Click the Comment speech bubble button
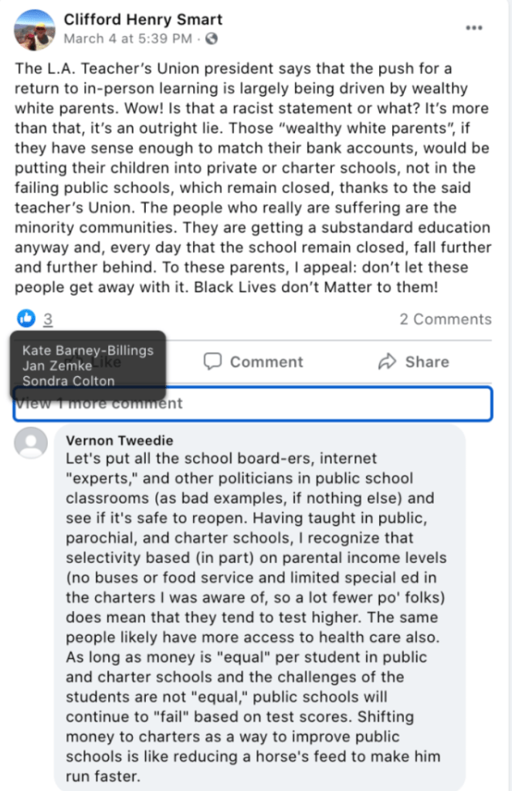 coord(253,362)
